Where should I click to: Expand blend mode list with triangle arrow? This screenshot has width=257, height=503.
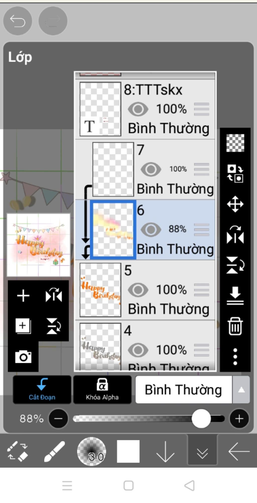(x=241, y=390)
